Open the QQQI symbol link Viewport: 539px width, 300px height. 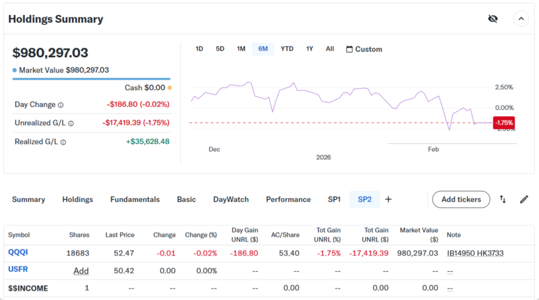point(18,252)
